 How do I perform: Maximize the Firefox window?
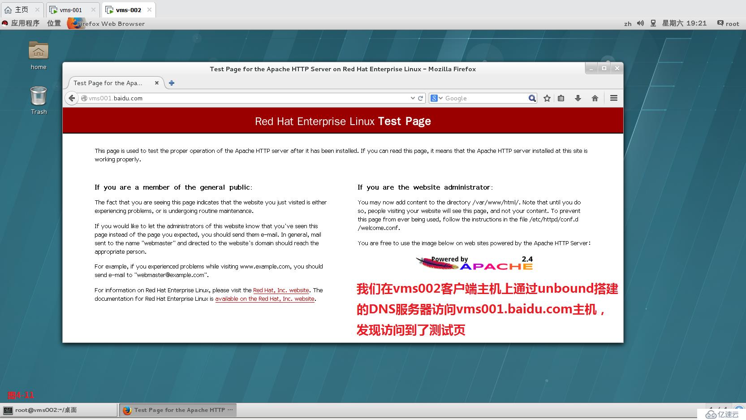pyautogui.click(x=604, y=69)
